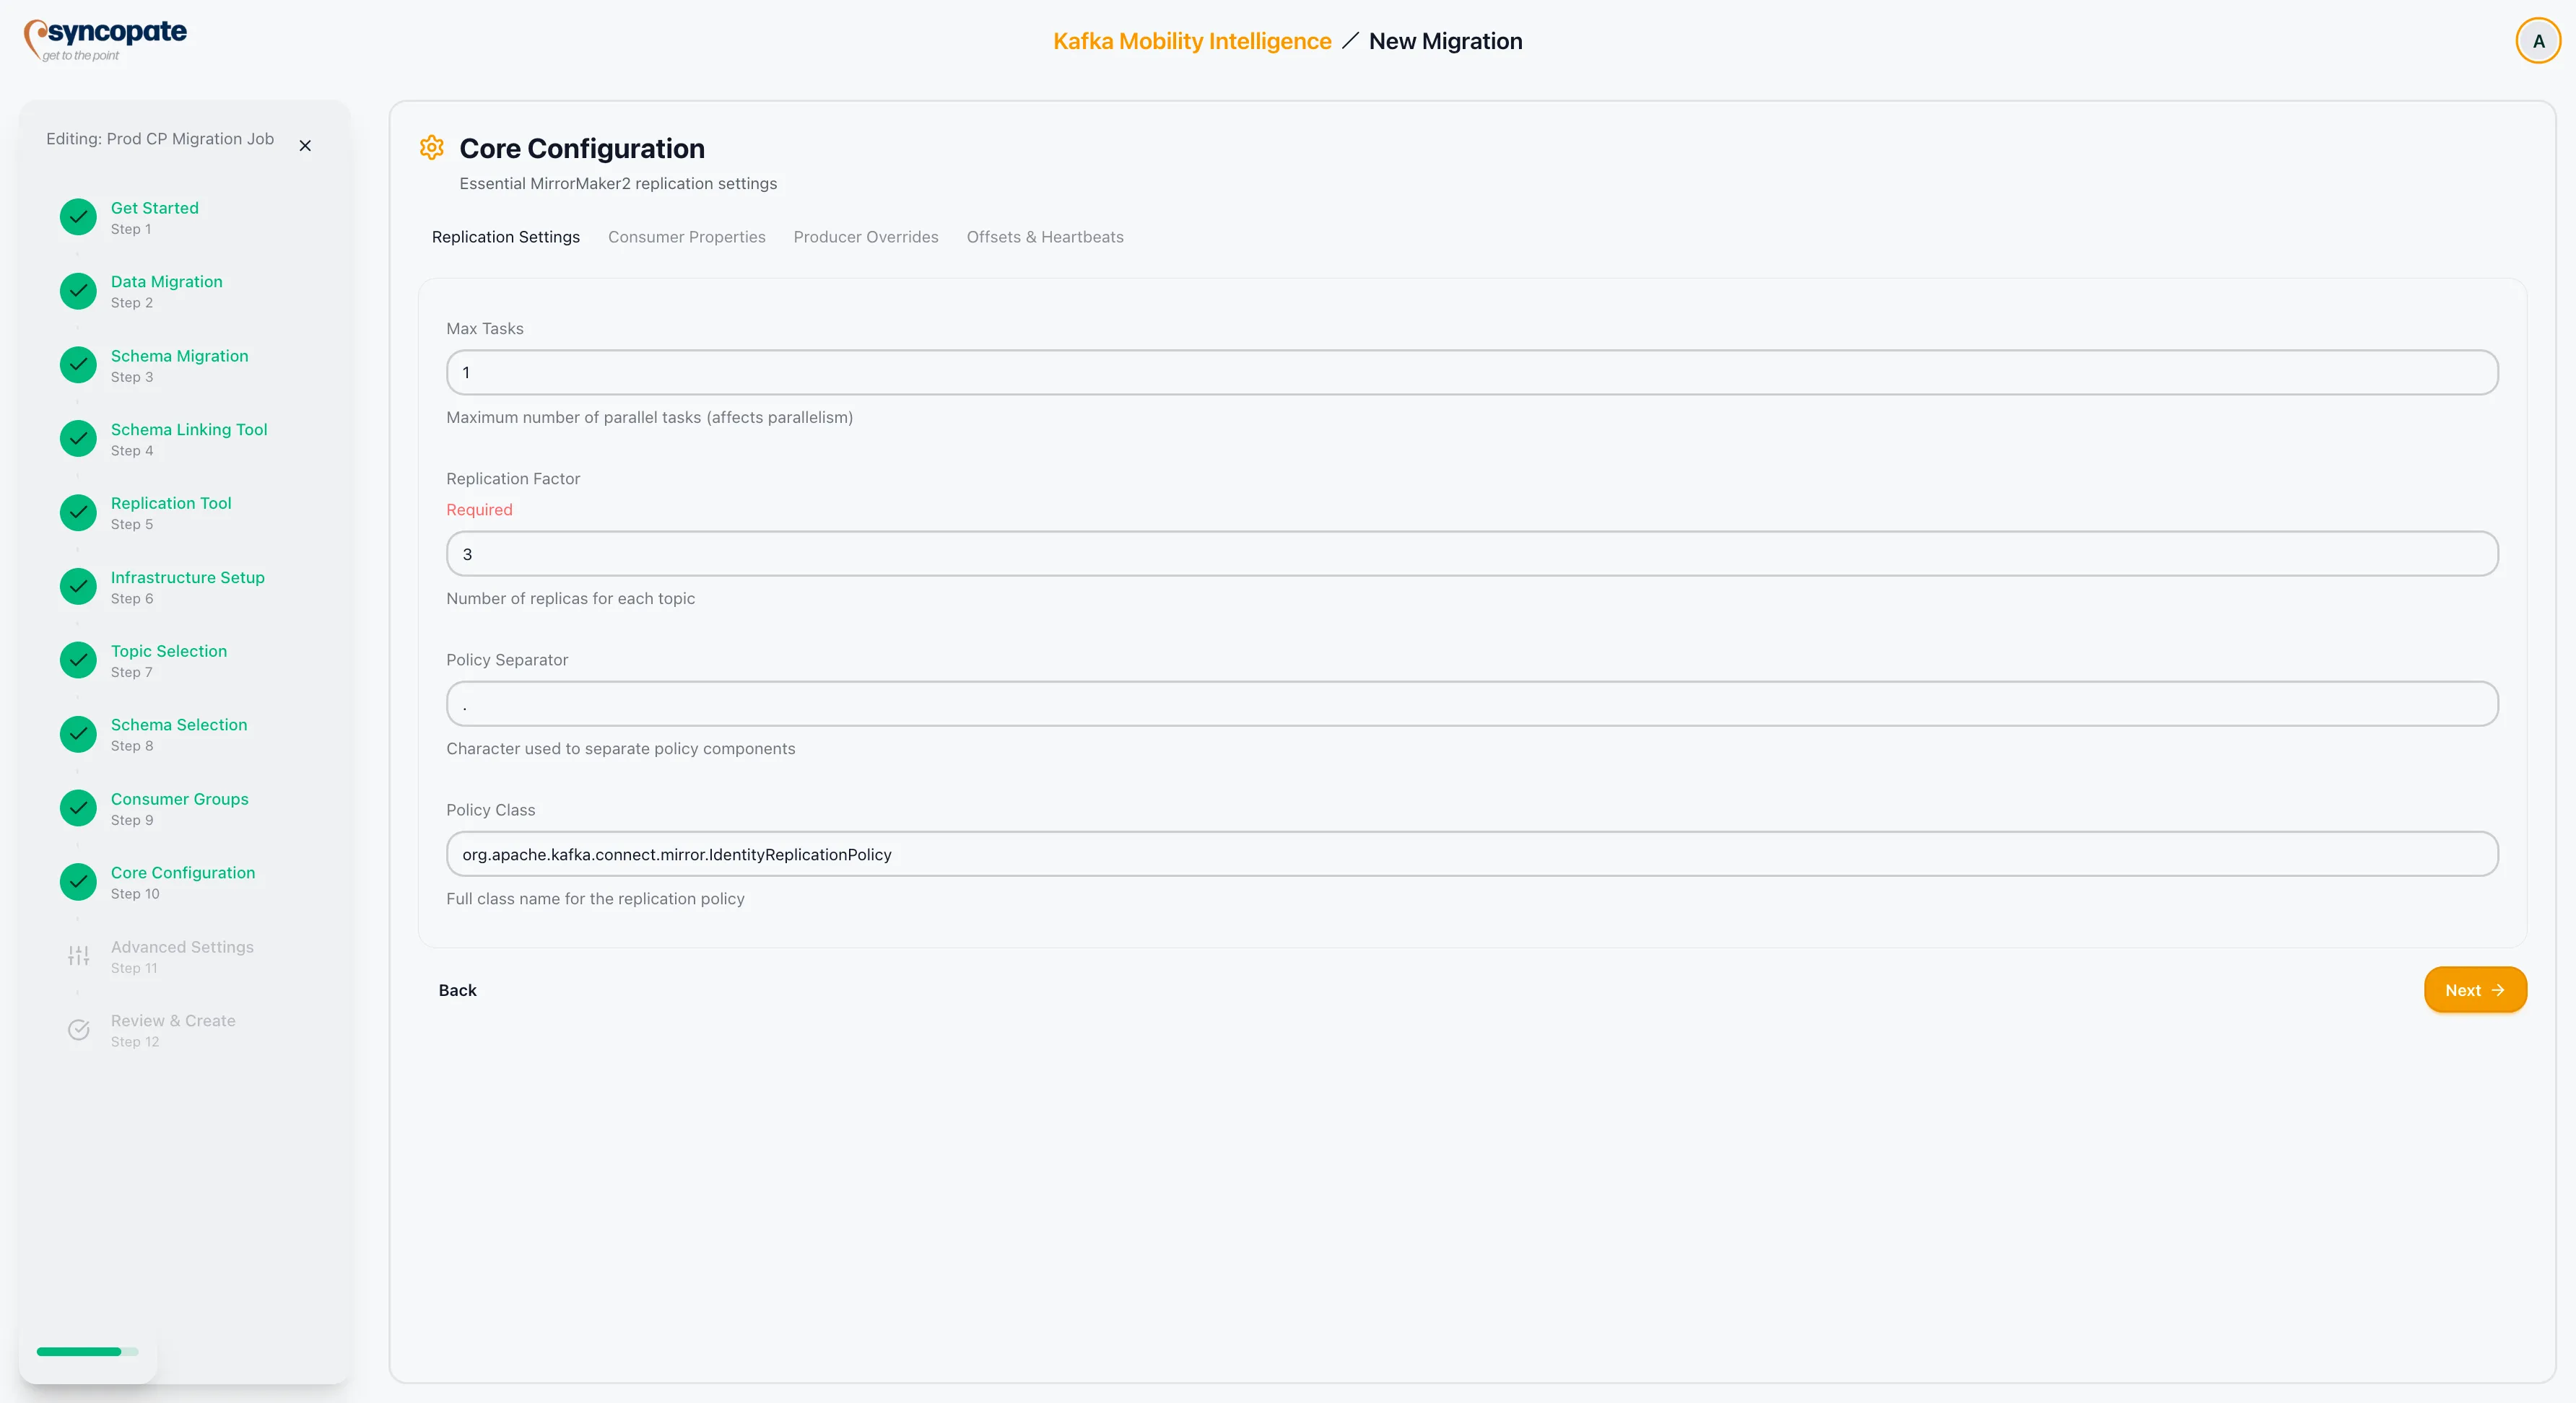Click the Next button

(x=2474, y=989)
